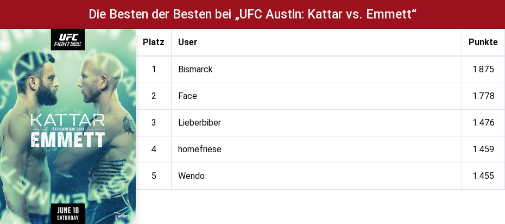Open user Face's profile
The height and width of the screenshot is (224, 505).
tap(187, 96)
